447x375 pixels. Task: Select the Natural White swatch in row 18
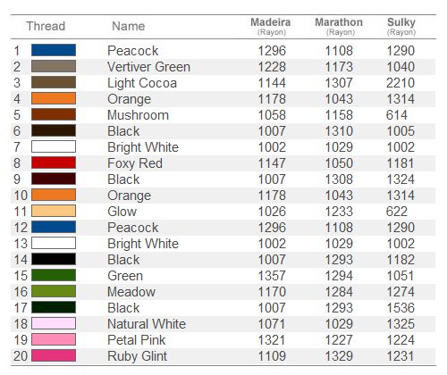pos(54,323)
